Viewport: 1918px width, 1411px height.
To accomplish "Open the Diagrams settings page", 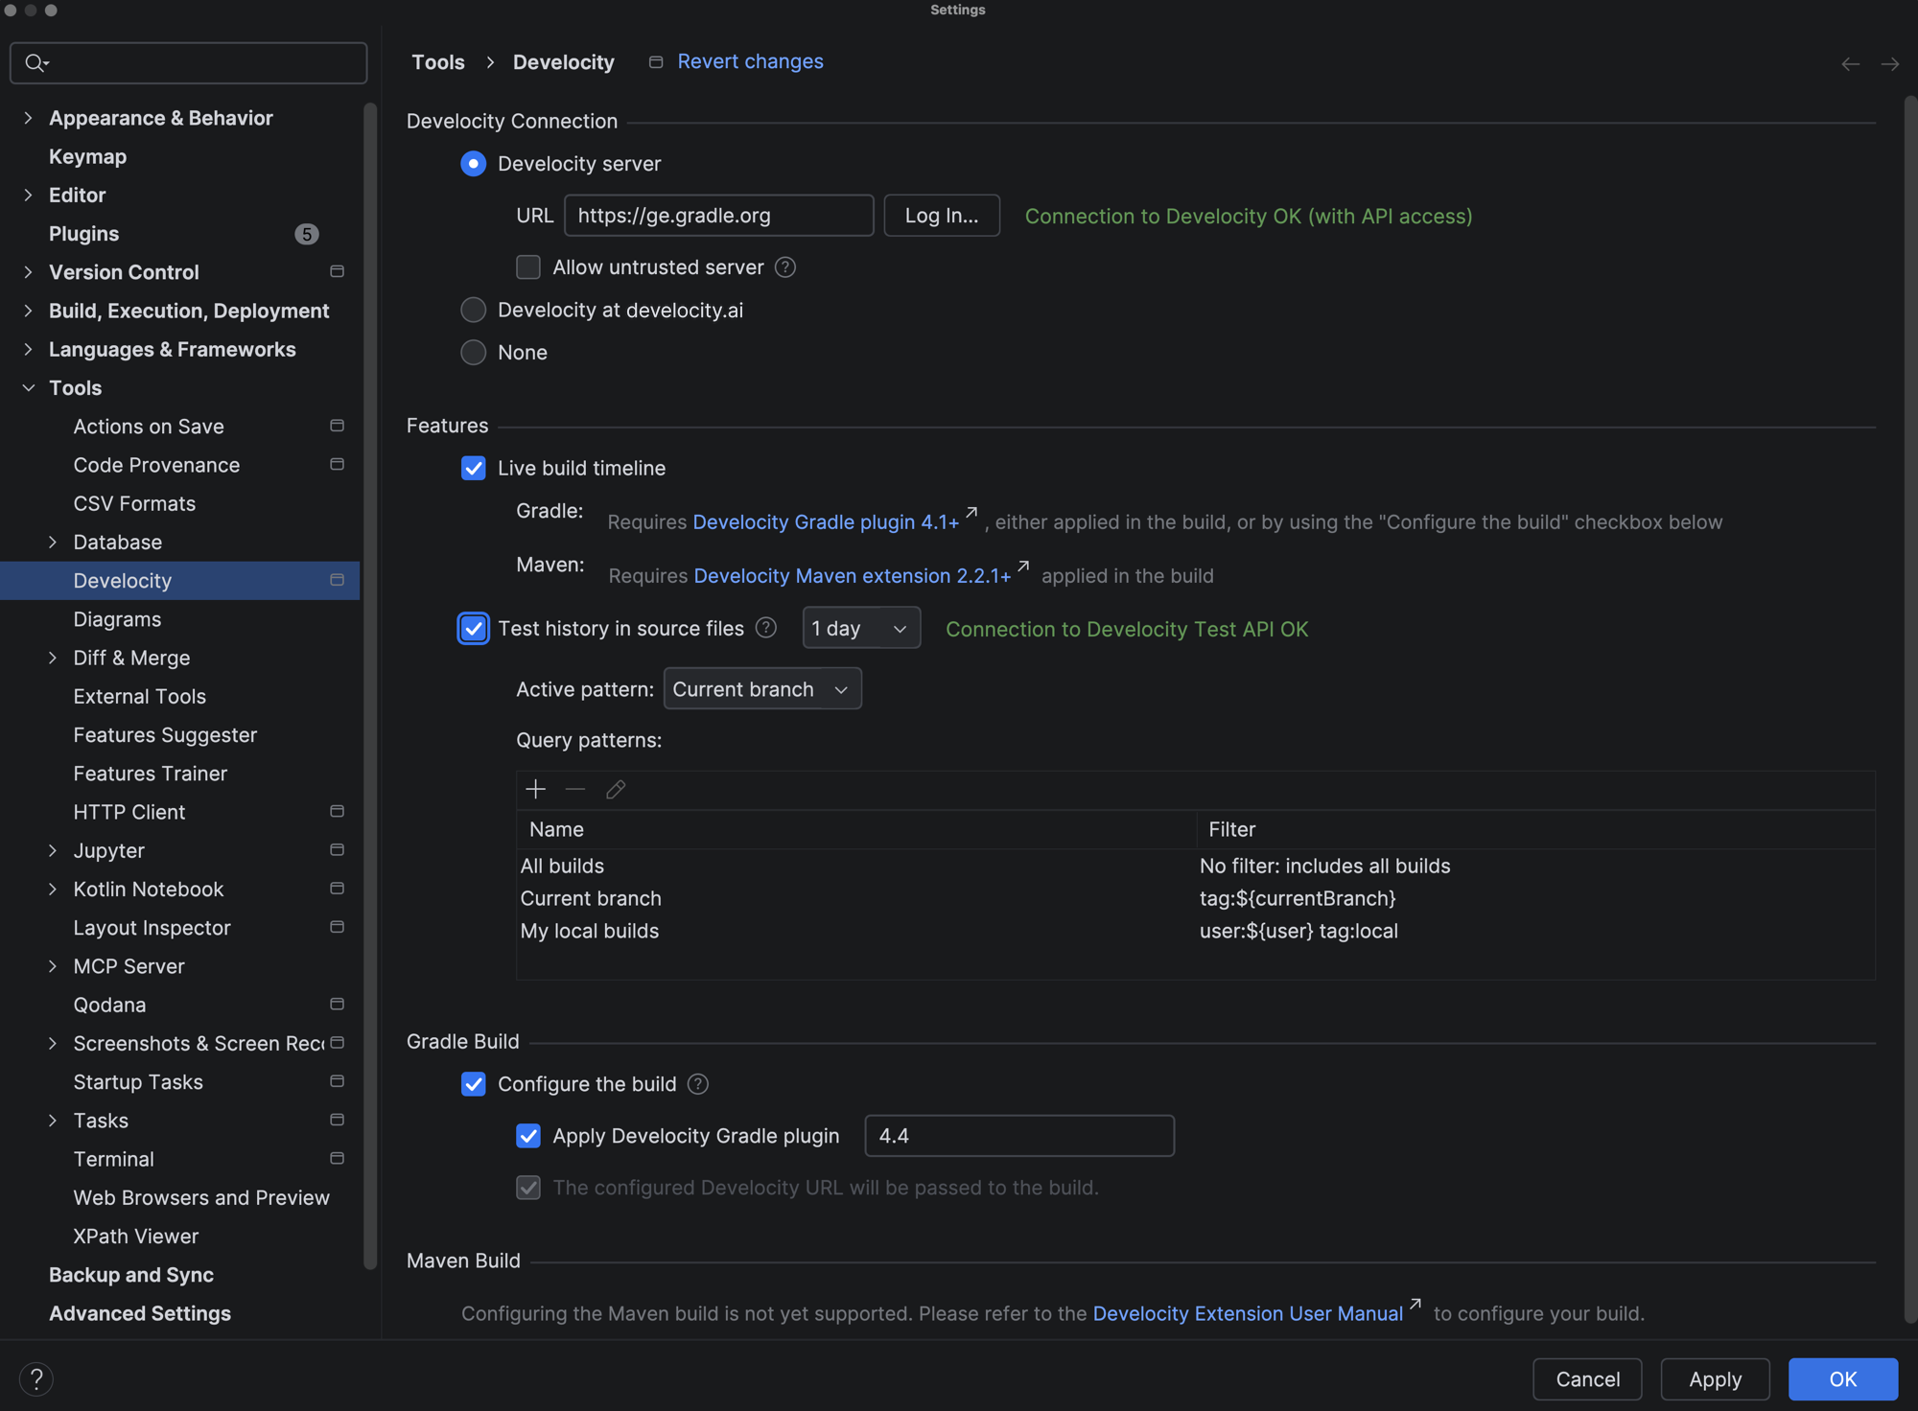I will click(x=117, y=619).
